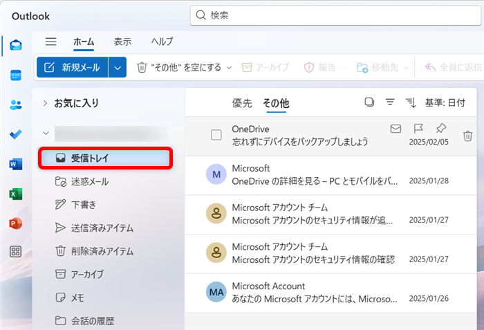Open the more apps grid icon
This screenshot has width=484, height=330.
[x=16, y=252]
